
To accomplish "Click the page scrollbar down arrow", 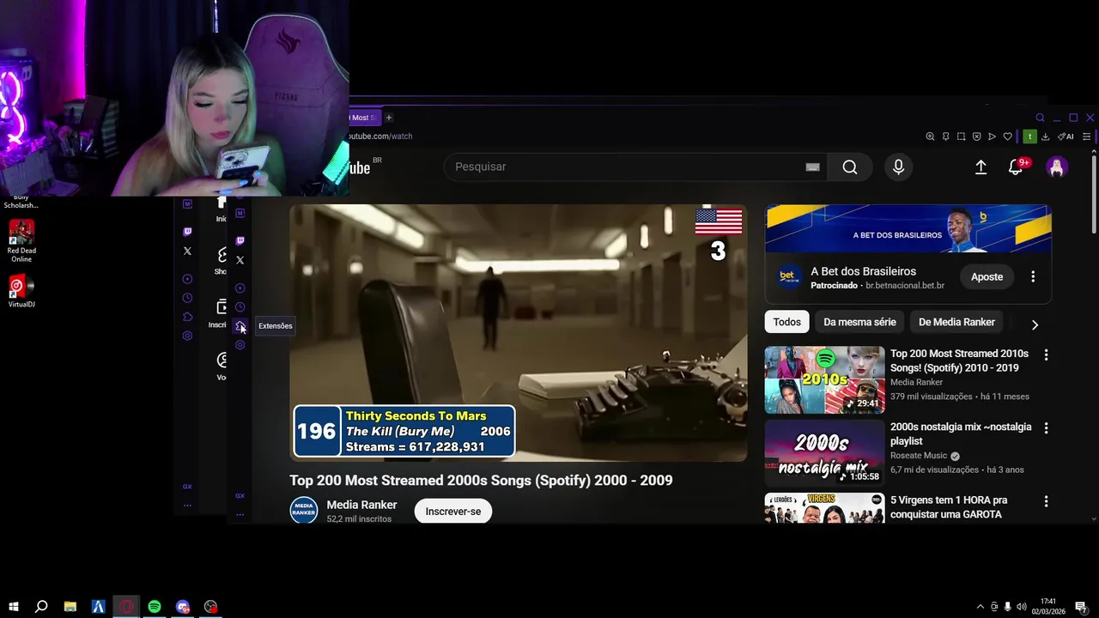I will point(1093,518).
